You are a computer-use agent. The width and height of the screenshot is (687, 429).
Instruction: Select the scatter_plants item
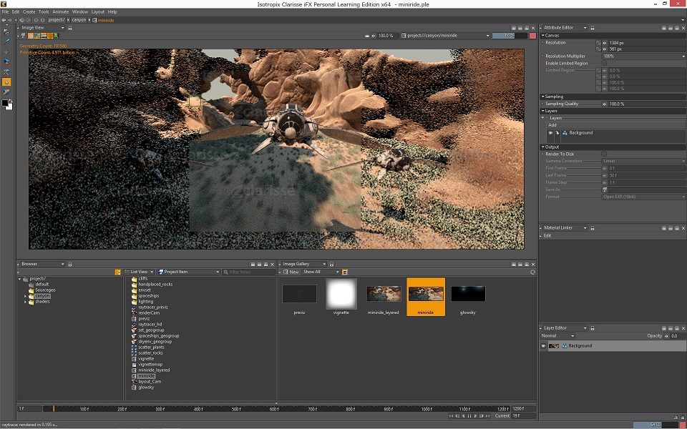tap(151, 347)
